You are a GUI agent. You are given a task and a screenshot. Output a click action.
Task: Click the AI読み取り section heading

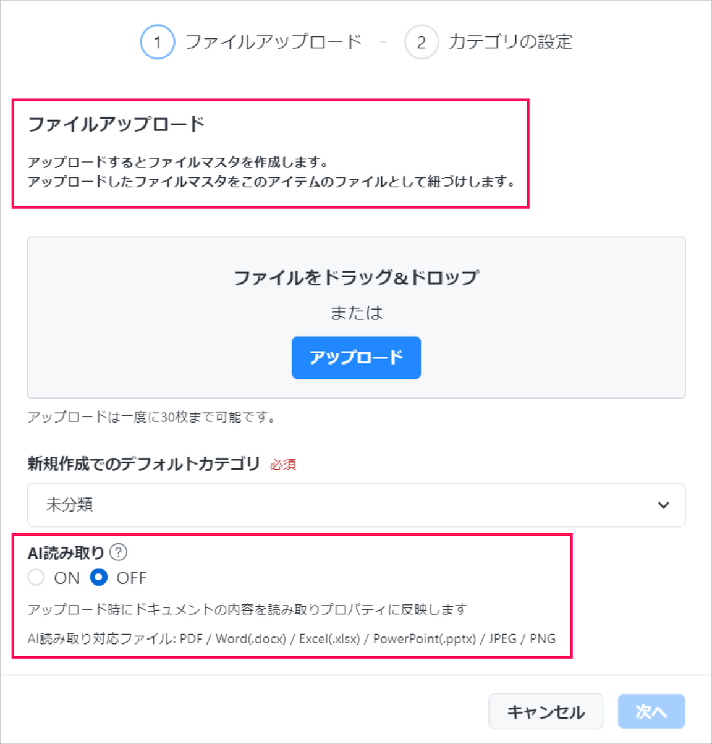coord(66,552)
